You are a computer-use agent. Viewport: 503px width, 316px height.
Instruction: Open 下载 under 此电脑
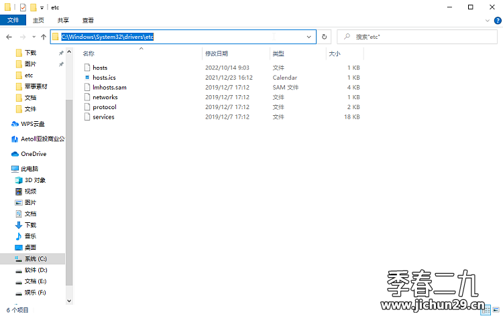30,225
